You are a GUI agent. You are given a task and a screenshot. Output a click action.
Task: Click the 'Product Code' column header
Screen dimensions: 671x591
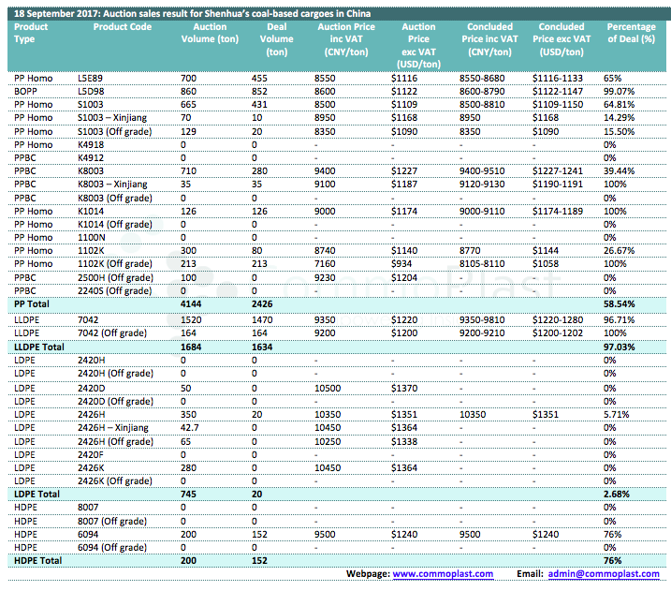123,26
